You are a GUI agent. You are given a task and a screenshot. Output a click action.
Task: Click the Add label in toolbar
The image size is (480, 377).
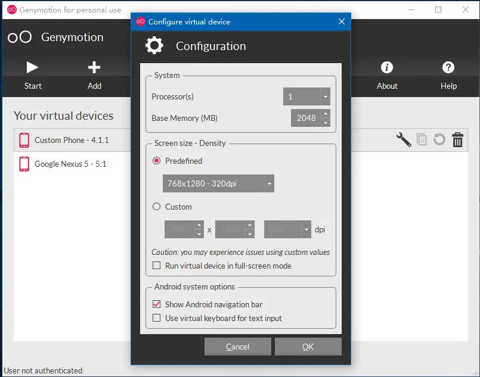point(94,86)
